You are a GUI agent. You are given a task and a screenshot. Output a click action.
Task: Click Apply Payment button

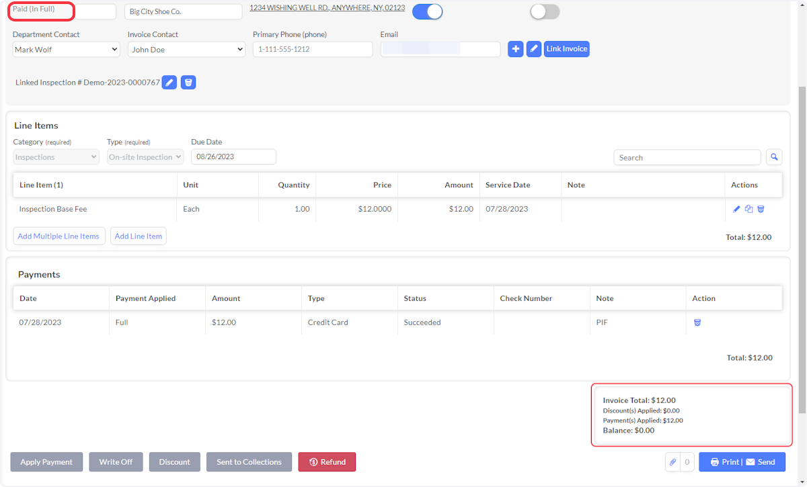click(x=46, y=462)
